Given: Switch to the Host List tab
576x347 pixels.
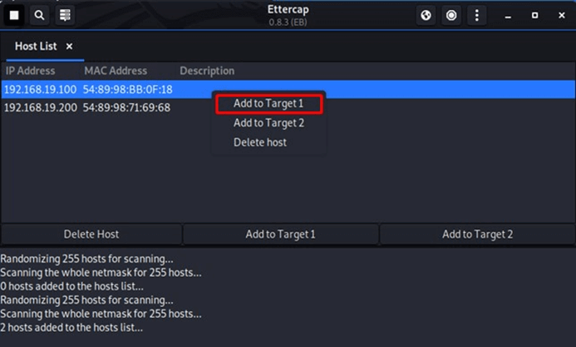Looking at the screenshot, I should coord(36,47).
